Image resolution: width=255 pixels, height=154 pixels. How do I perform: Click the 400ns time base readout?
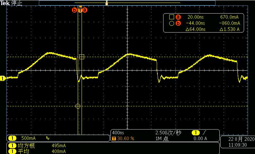click(x=118, y=133)
